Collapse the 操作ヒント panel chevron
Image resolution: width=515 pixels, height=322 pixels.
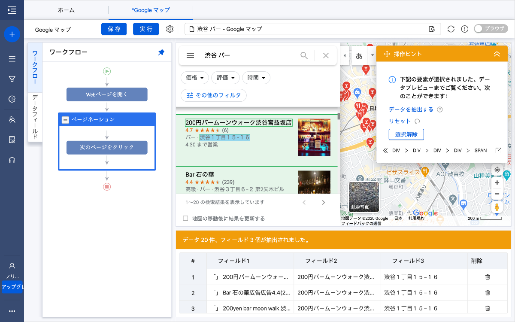[x=497, y=54]
